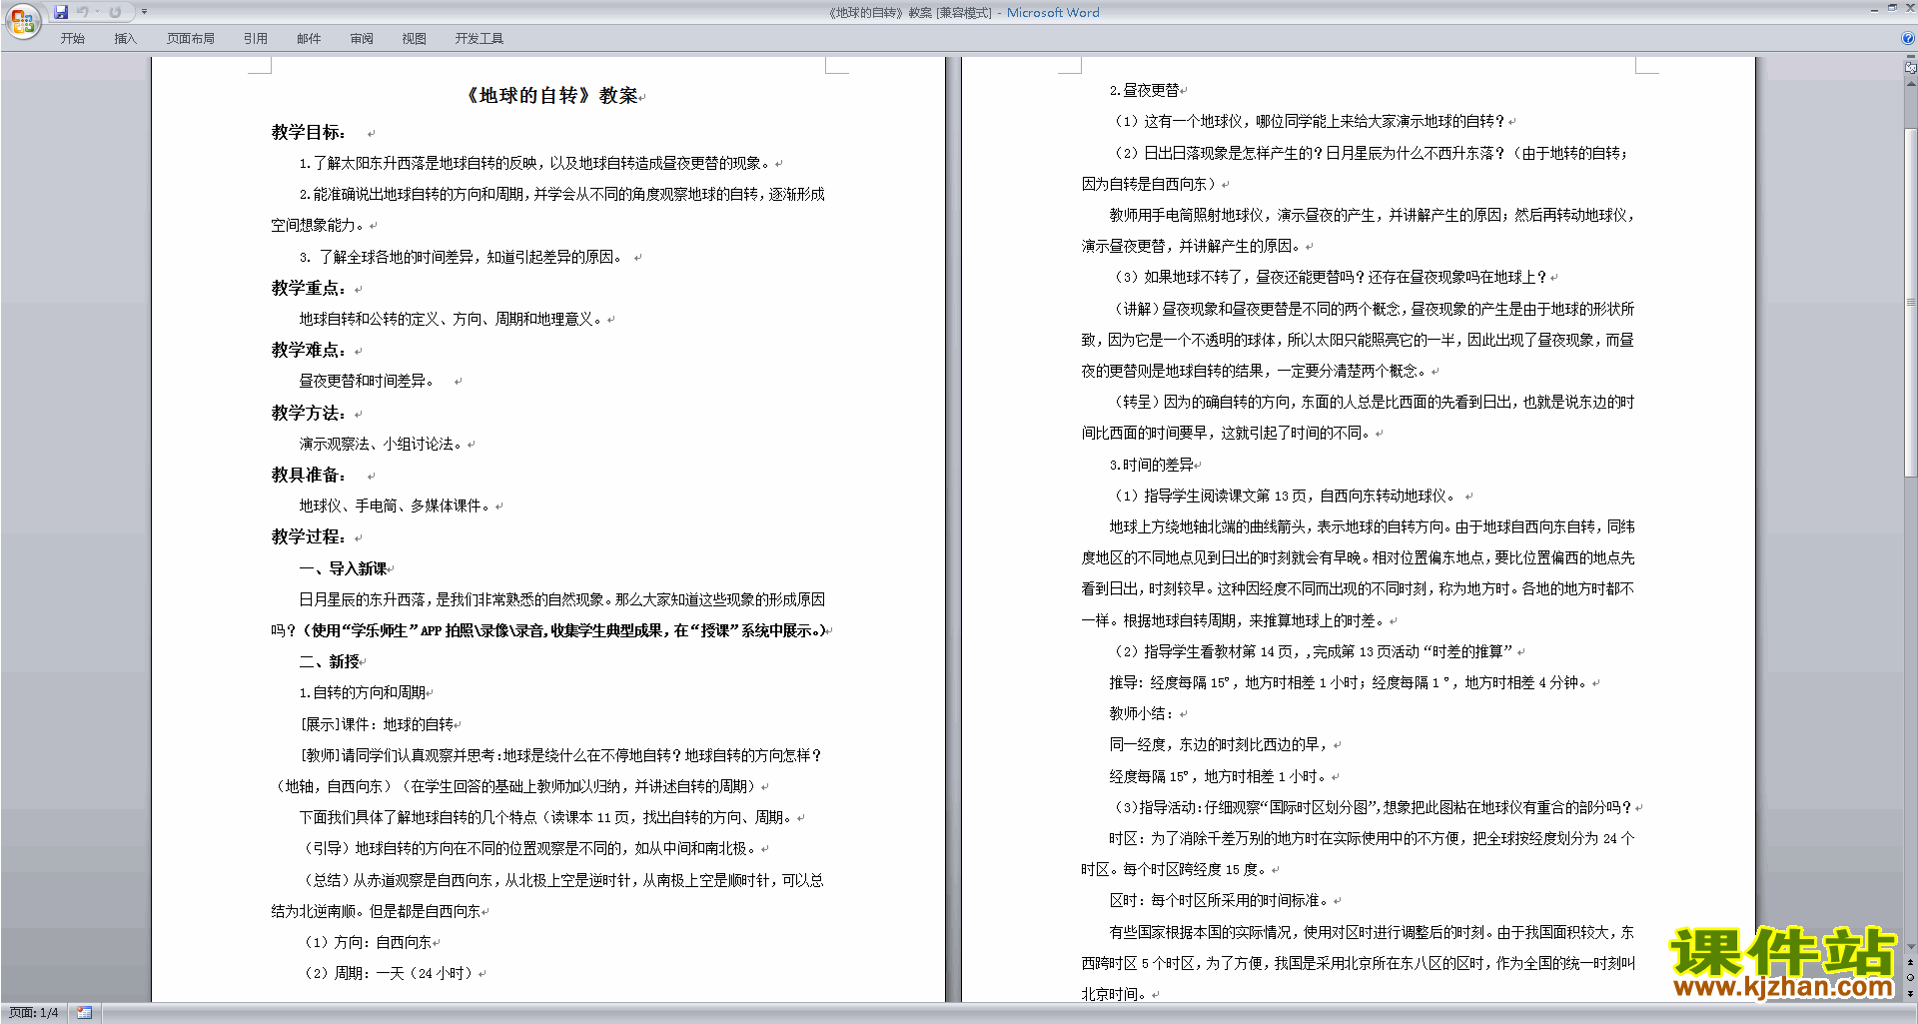The height and width of the screenshot is (1024, 1918).
Task: Click the heading 教学目标
Action: point(309,132)
